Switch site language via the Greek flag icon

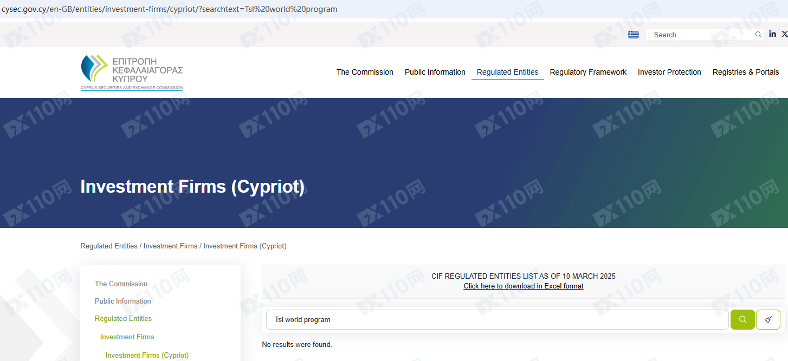coord(633,35)
